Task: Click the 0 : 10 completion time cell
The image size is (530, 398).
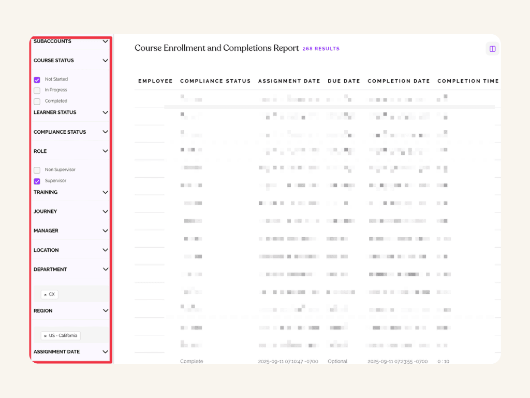Action: [443, 361]
